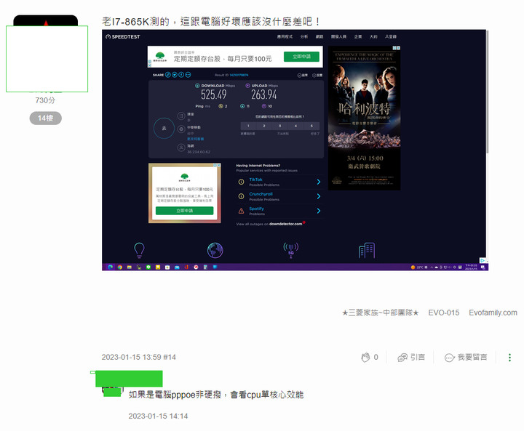Click the Crunchyroll row chevron in the screenshot
This screenshot has width=524, height=431.
(319, 196)
